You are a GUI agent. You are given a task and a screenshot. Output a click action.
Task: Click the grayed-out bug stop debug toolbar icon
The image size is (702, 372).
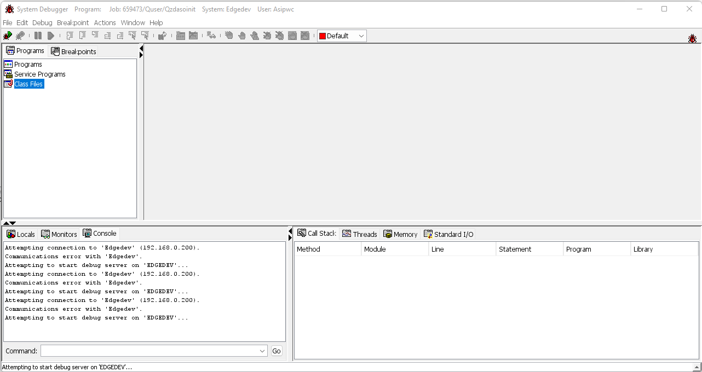point(20,36)
